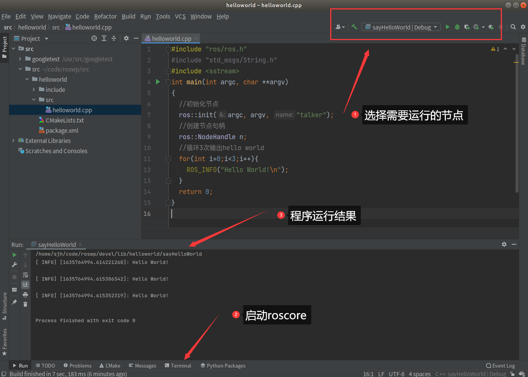The image size is (528, 377).
Task: Rerun sayHelloWorld via green play icon
Action: coord(14,254)
